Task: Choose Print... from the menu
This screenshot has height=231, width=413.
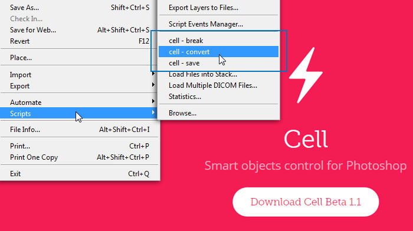Action: coord(79,146)
